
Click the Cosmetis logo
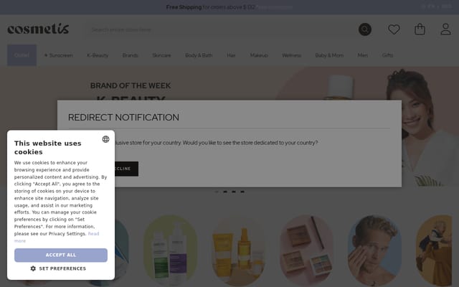tap(38, 29)
